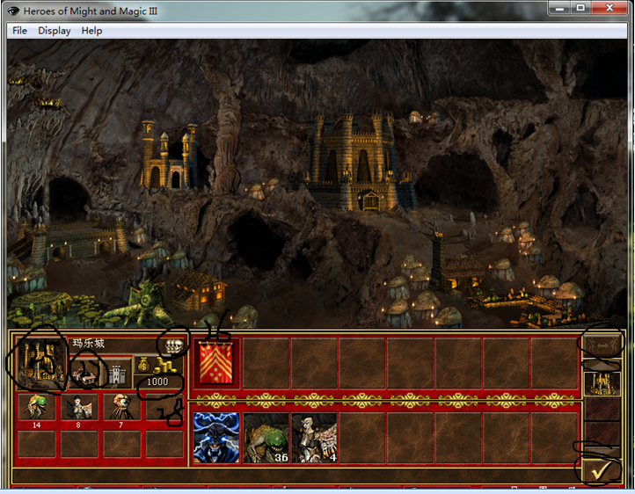The image size is (635, 494).
Task: Click the daily income value 1000
Action: (157, 381)
